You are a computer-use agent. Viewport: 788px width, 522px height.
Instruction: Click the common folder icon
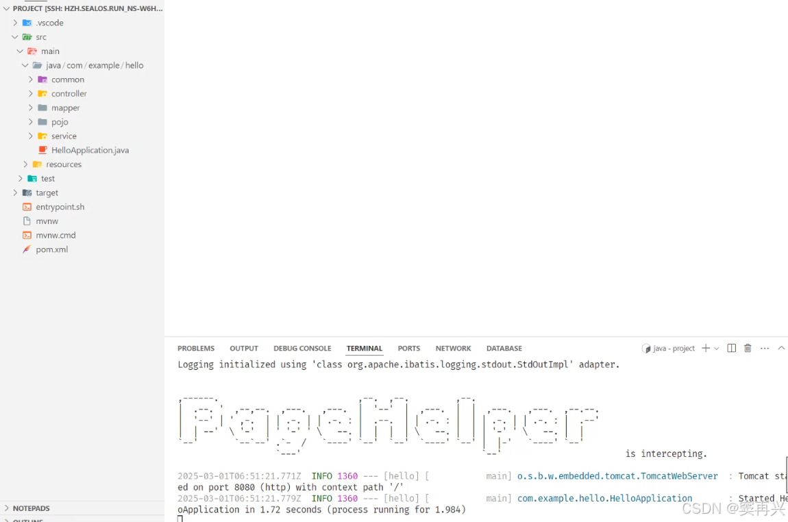[x=42, y=79]
